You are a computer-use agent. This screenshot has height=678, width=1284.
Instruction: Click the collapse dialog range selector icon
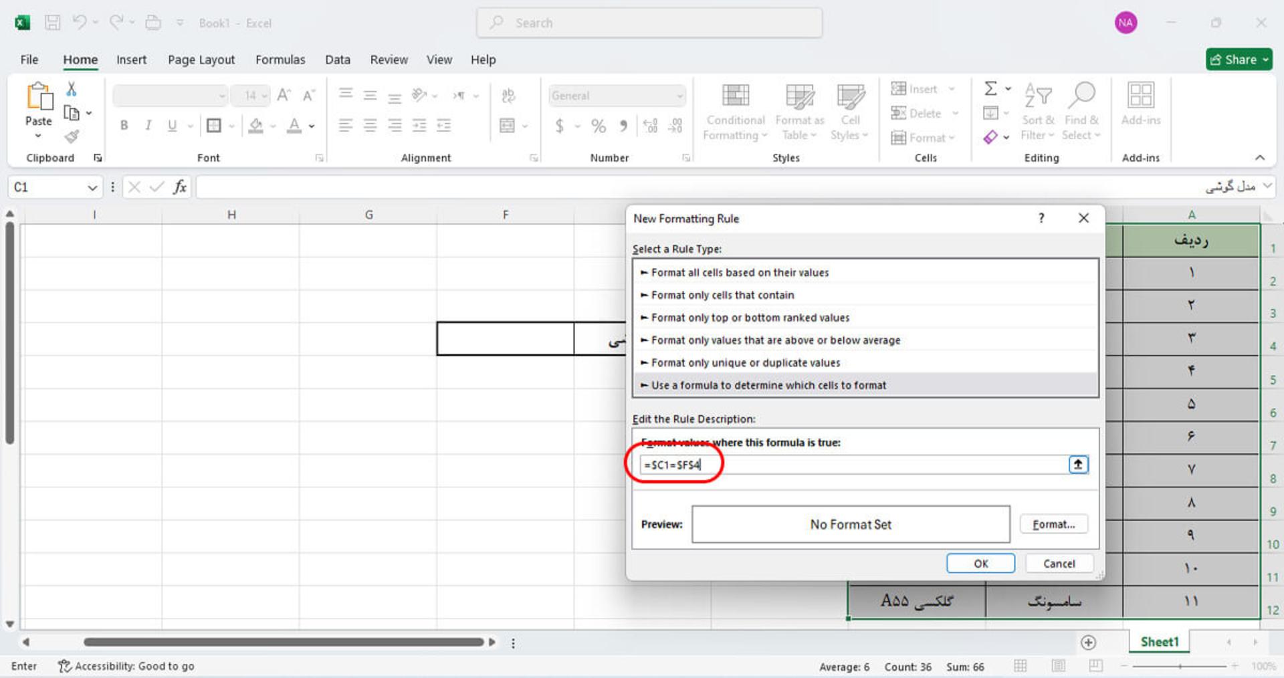[1078, 464]
